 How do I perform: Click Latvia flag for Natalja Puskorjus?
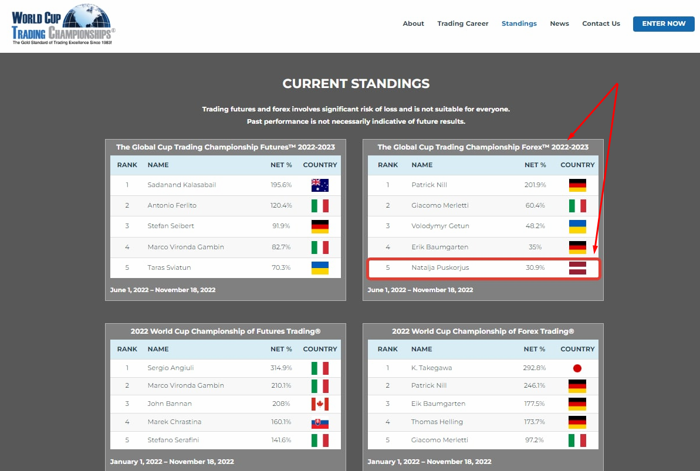tap(577, 268)
